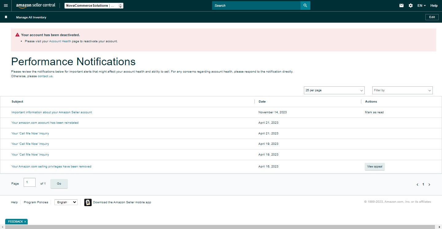Open the April 21 'Call Me Now' Inquiry

click(x=30, y=133)
